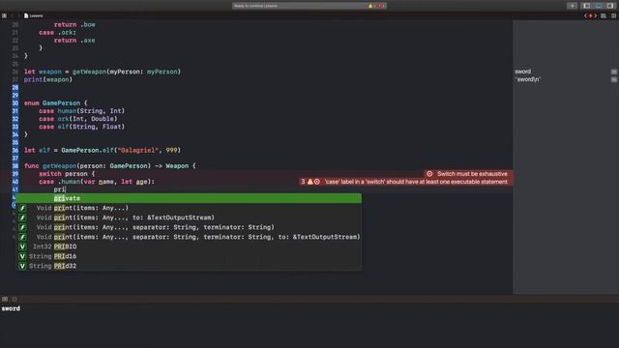Viewport: 619px width, 348px height.
Task: Click the sword value in the results sidebar
Action: (x=522, y=72)
